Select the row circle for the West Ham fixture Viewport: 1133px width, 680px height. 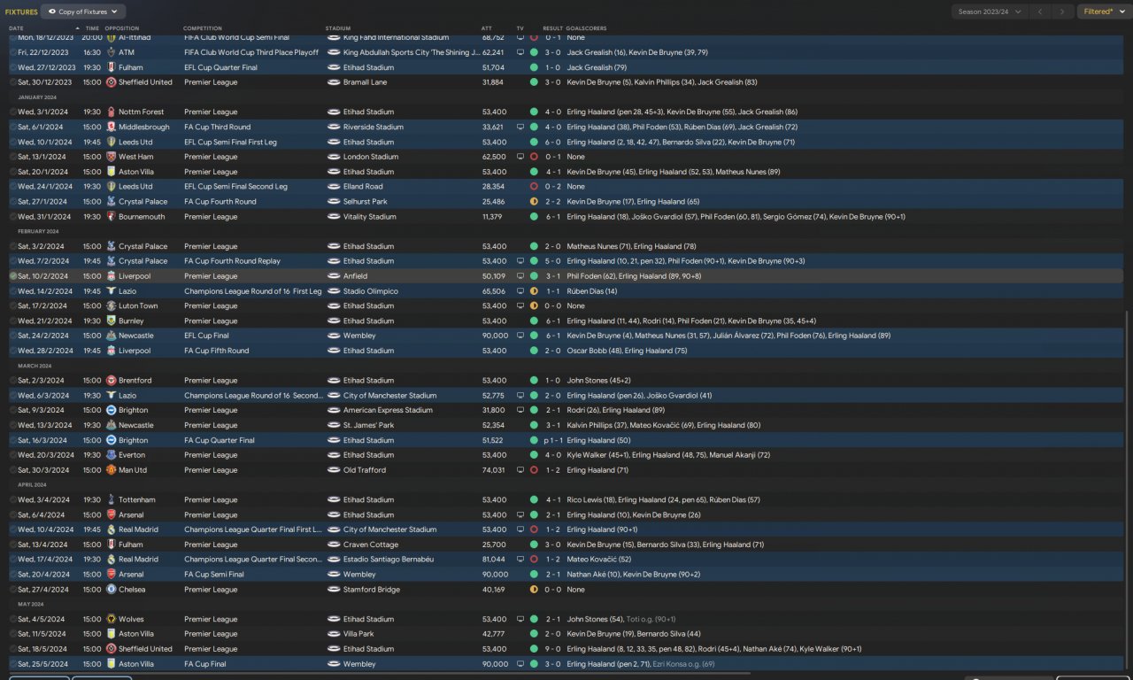coord(13,157)
